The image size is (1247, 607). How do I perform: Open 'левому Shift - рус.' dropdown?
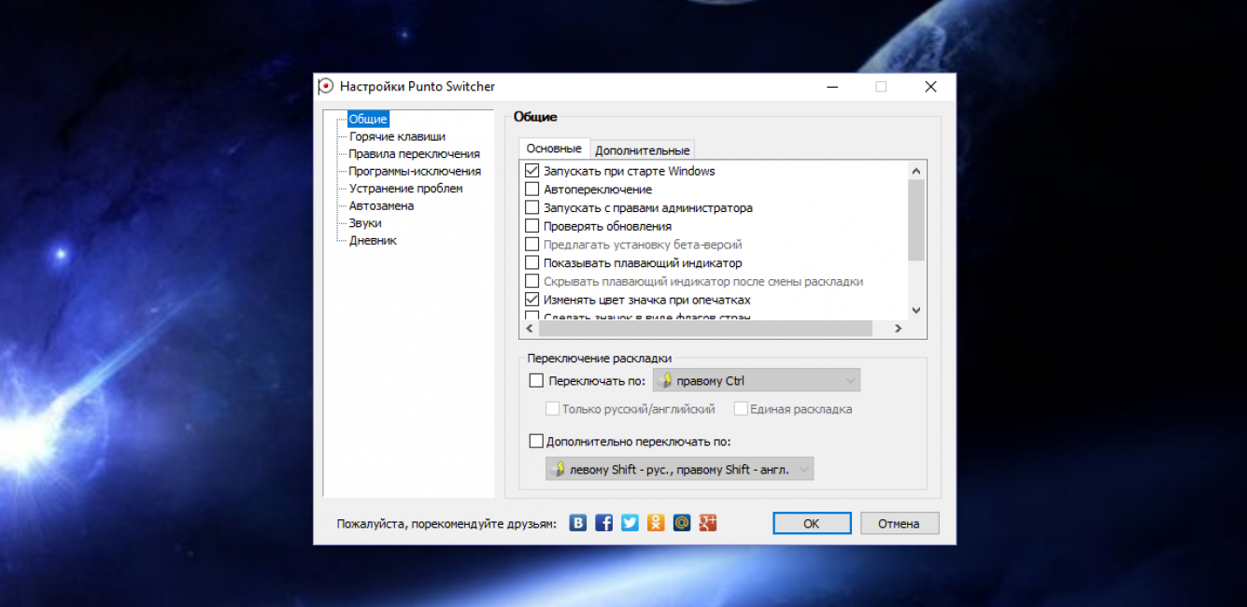679,469
